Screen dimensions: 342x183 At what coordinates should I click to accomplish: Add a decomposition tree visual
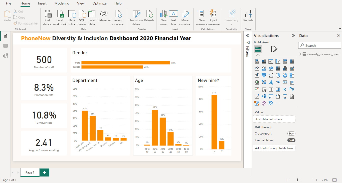point(264,96)
